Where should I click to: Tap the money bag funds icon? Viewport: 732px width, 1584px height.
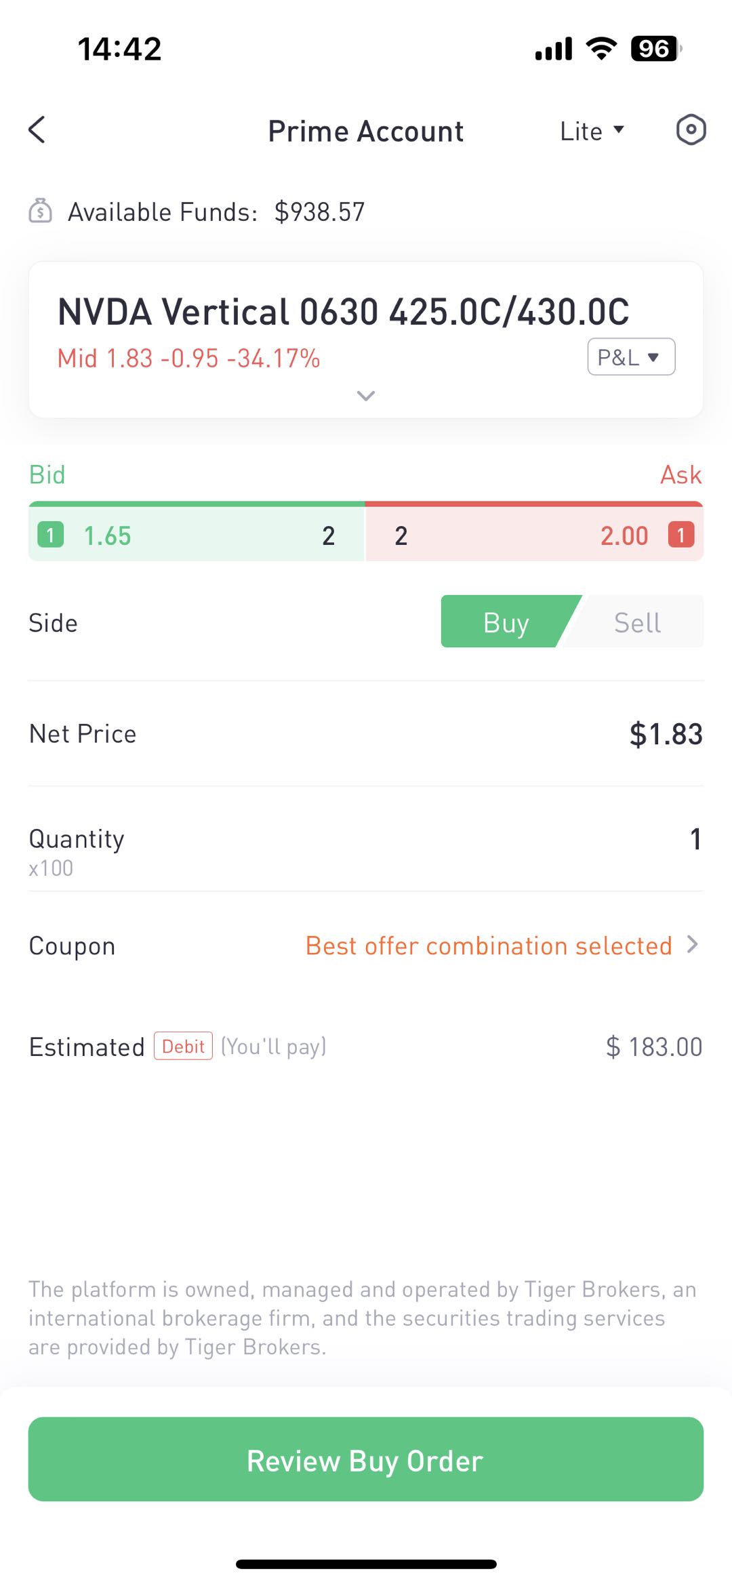click(41, 211)
